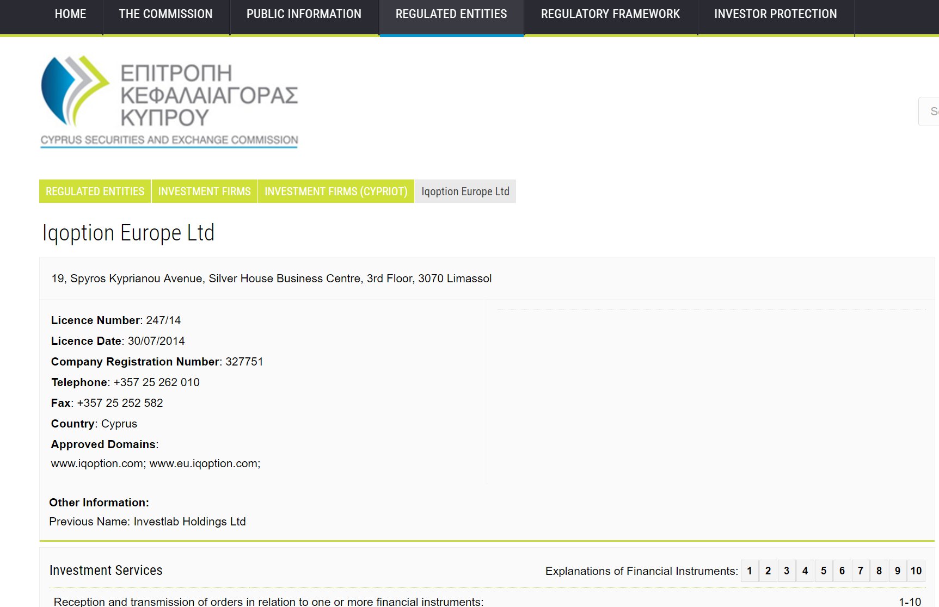Screen dimensions: 939x607
Task: Open INVESTOR PROTECTION menu
Action: pos(775,15)
